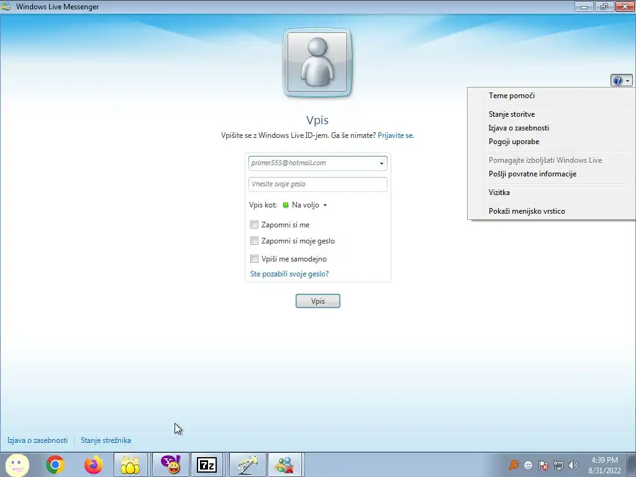The width and height of the screenshot is (636, 477).
Task: Launch Firefox from the taskbar
Action: pyautogui.click(x=93, y=465)
